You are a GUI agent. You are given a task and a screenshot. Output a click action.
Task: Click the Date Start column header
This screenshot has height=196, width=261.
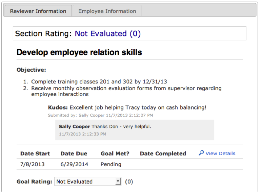(x=35, y=153)
